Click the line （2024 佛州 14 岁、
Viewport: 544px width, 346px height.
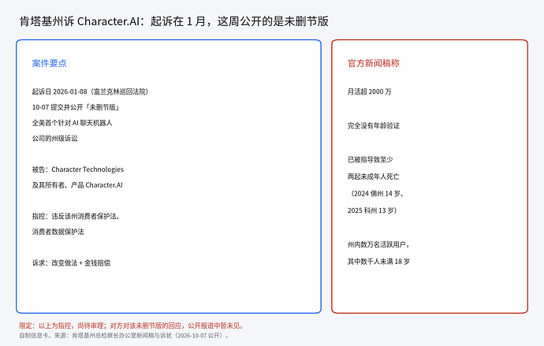click(x=376, y=194)
